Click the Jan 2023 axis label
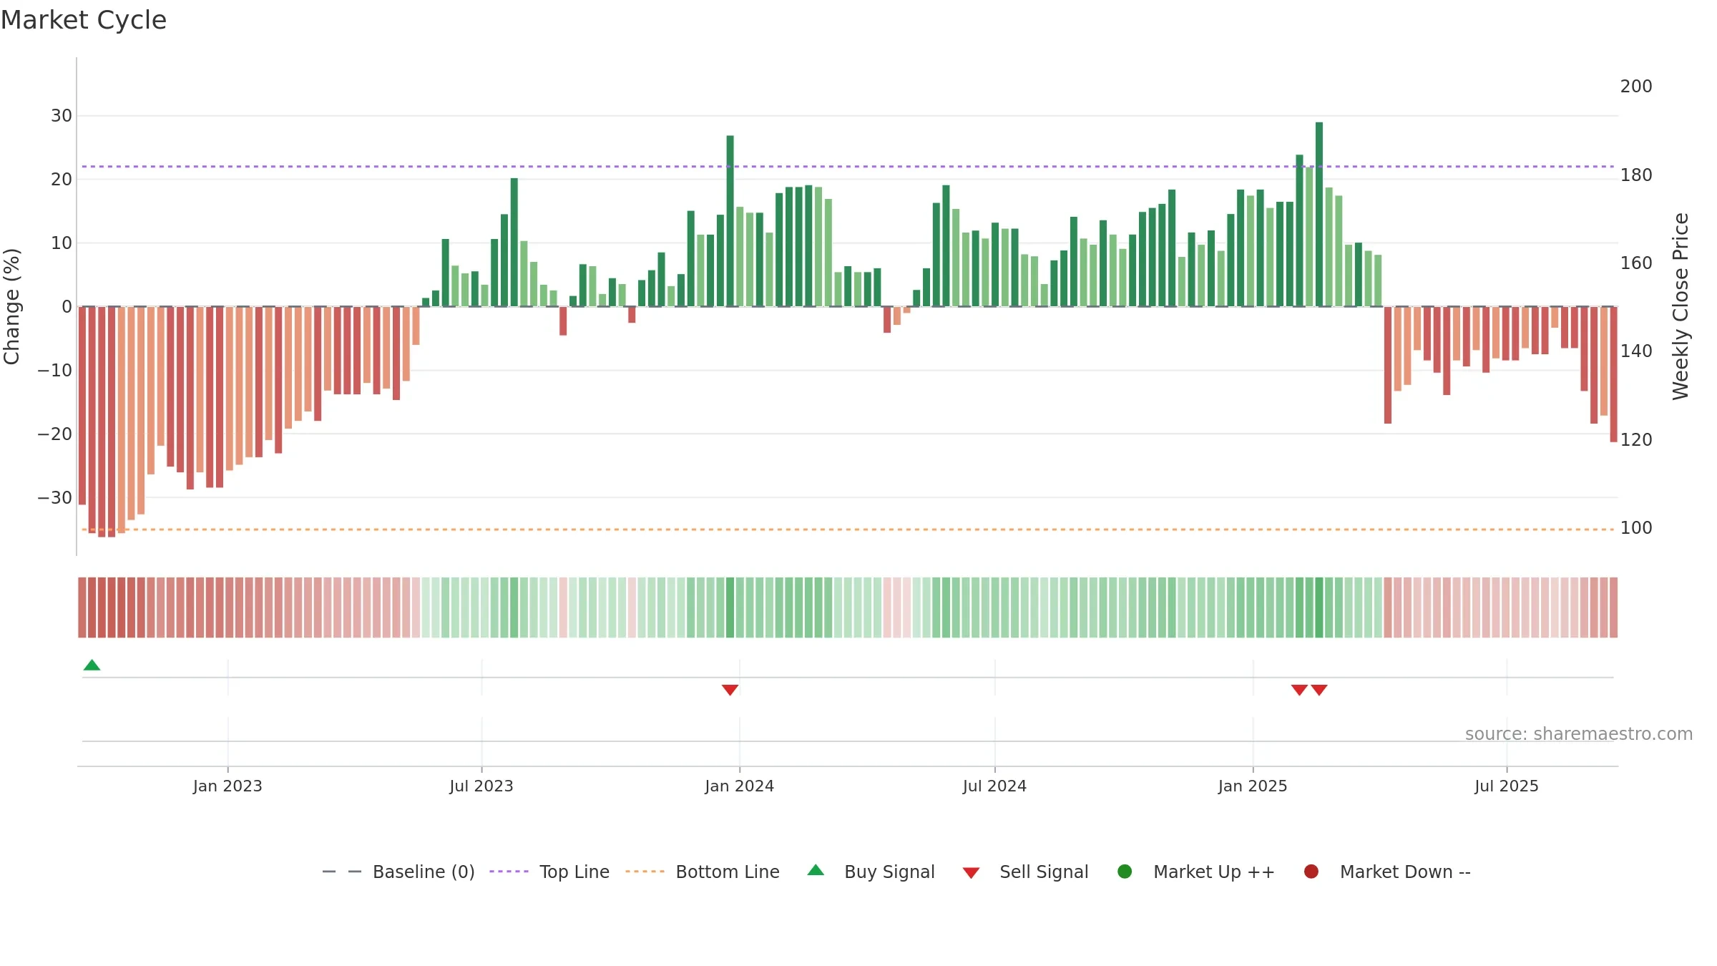Viewport: 1717px width, 966px height. [x=228, y=786]
